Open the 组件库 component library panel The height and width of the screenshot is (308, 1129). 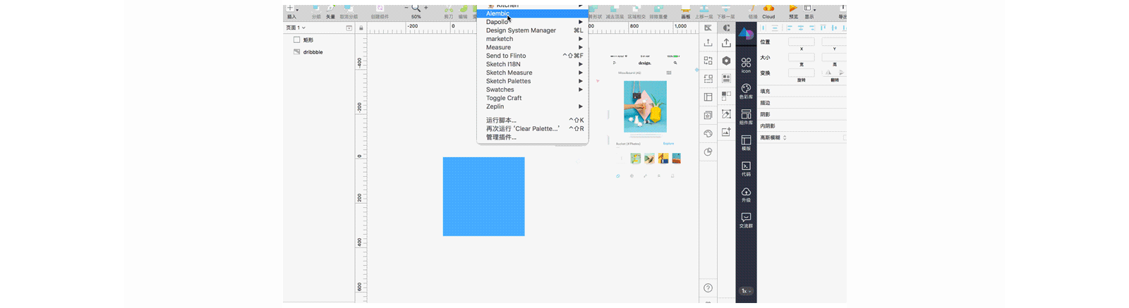click(746, 117)
